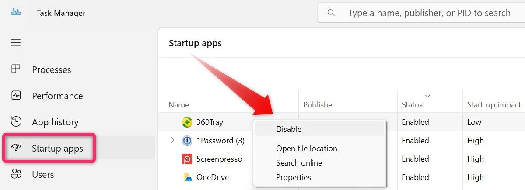Viewport: 525px width, 190px height.
Task: Select the OneDrive row name
Action: [x=213, y=177]
